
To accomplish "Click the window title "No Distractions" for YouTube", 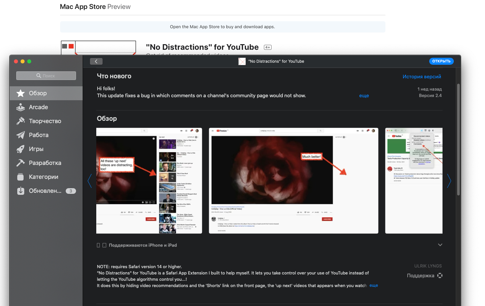I will click(276, 61).
